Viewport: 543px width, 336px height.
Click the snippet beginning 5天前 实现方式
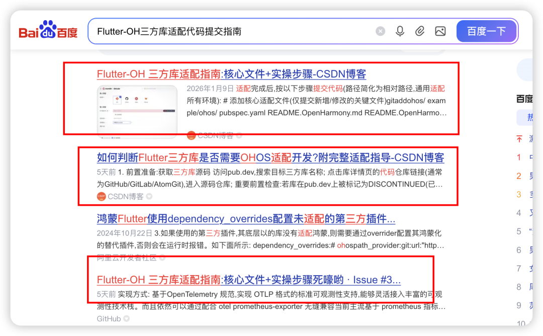(271, 300)
